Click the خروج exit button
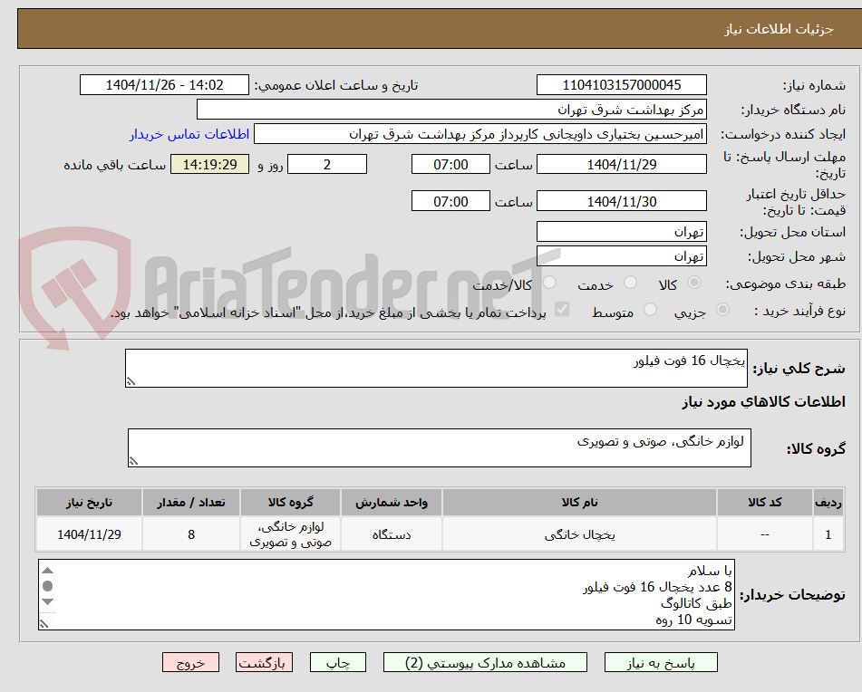Image resolution: width=862 pixels, height=692 pixels. 190,662
